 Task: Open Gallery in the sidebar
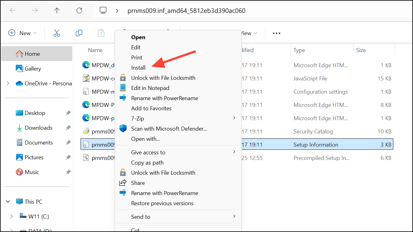tap(33, 68)
